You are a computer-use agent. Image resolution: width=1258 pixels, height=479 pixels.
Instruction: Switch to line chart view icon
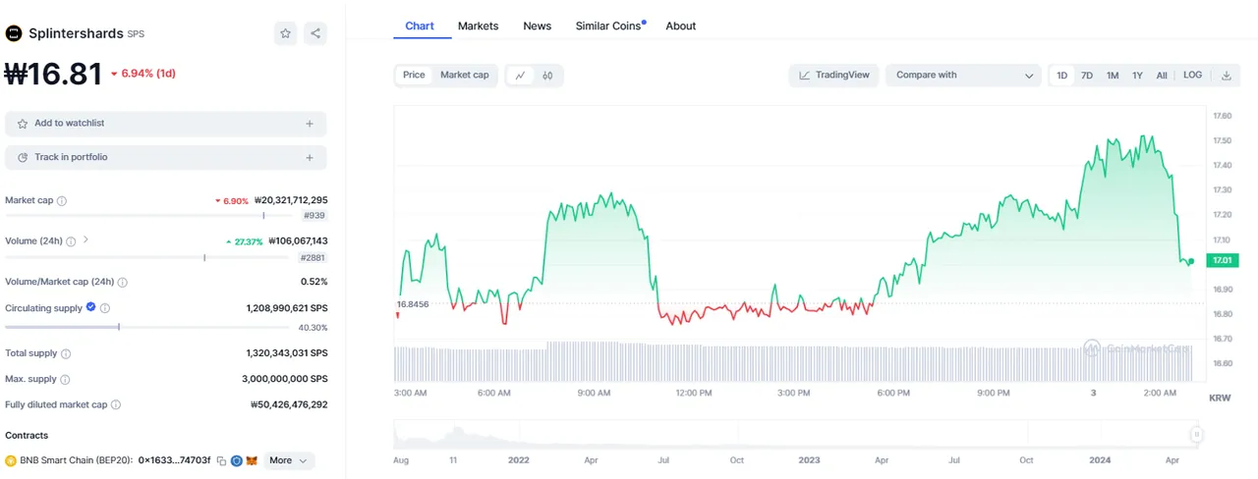tap(521, 76)
